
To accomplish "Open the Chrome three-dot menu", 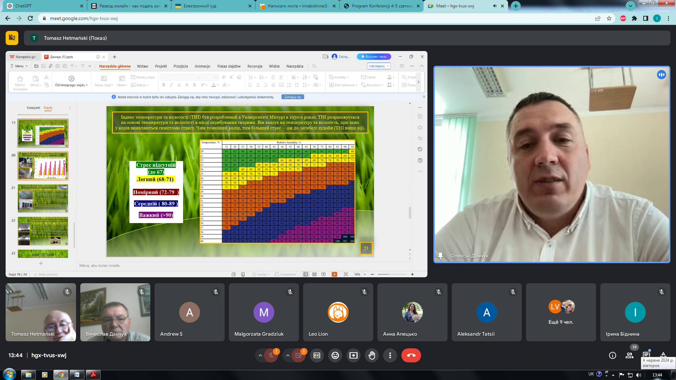I will (x=668, y=18).
